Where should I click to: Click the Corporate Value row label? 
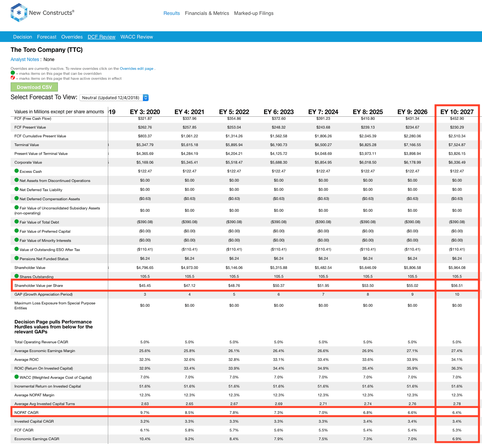point(28,162)
